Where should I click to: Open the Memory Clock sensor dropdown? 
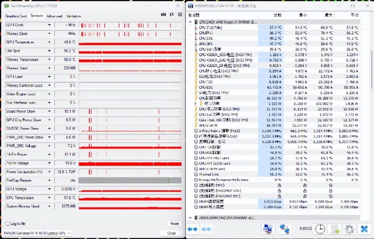click(49, 33)
